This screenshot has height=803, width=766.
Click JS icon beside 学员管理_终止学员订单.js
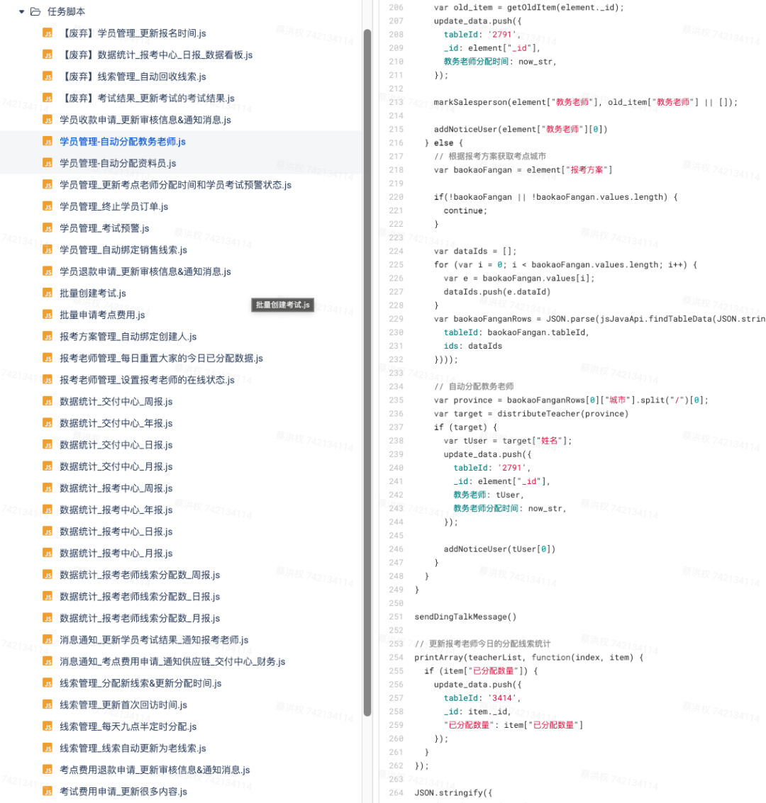pyautogui.click(x=48, y=206)
